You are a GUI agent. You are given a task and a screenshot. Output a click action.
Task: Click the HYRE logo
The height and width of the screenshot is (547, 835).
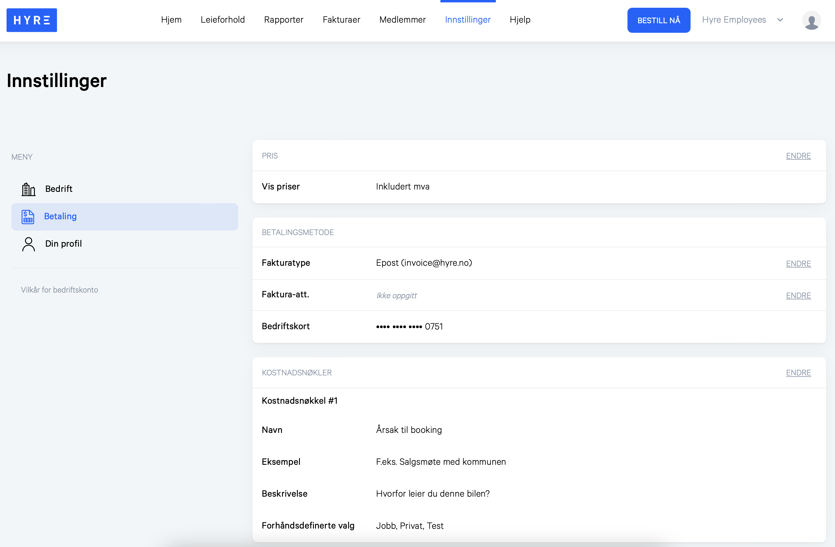pyautogui.click(x=32, y=20)
